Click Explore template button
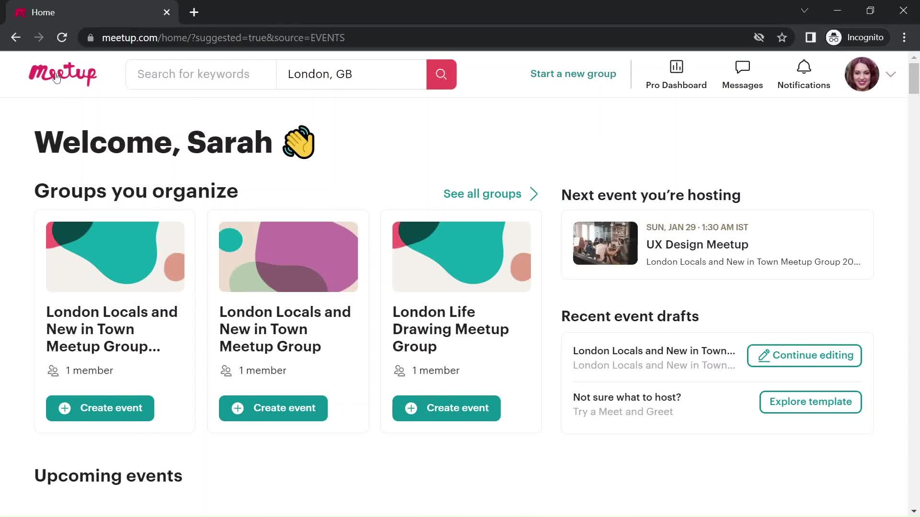 click(811, 402)
